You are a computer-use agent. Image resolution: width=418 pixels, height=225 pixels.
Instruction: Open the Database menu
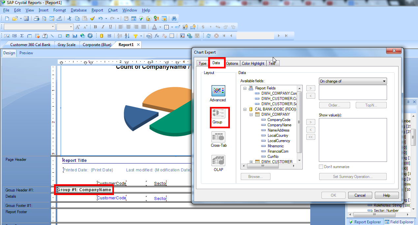[79, 10]
